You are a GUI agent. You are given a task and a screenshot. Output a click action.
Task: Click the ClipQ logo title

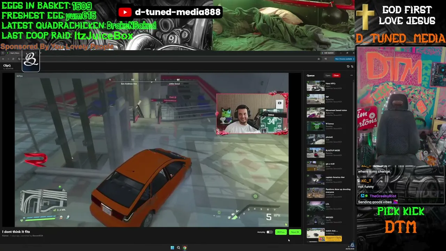7,66
